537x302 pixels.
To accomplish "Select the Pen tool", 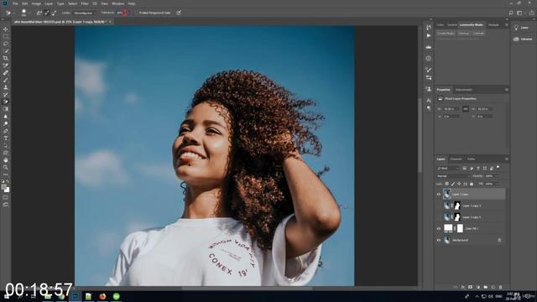I will (x=6, y=131).
